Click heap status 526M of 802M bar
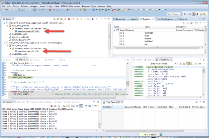This screenshot has height=138, width=209. [x=149, y=135]
